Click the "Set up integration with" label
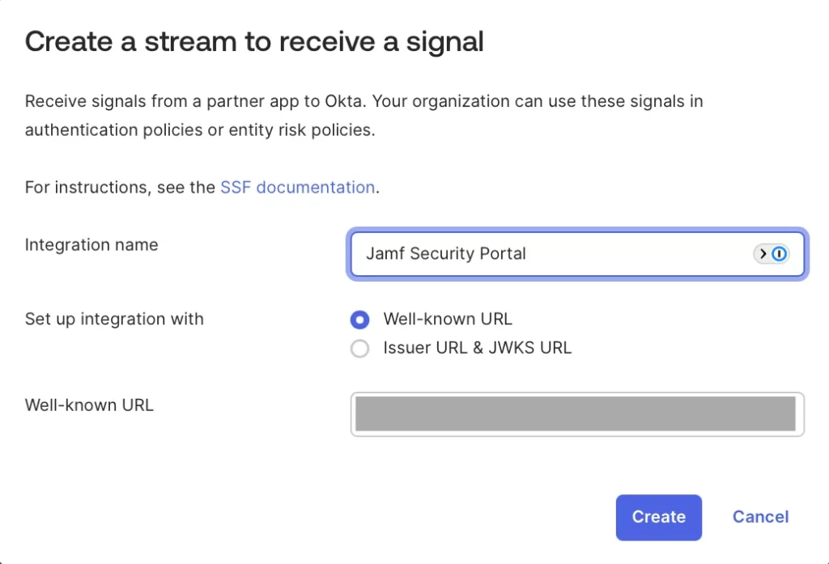829x564 pixels. (x=114, y=319)
